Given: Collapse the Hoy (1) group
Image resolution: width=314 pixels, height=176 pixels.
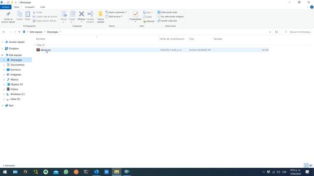Looking at the screenshot, I should coord(35,45).
